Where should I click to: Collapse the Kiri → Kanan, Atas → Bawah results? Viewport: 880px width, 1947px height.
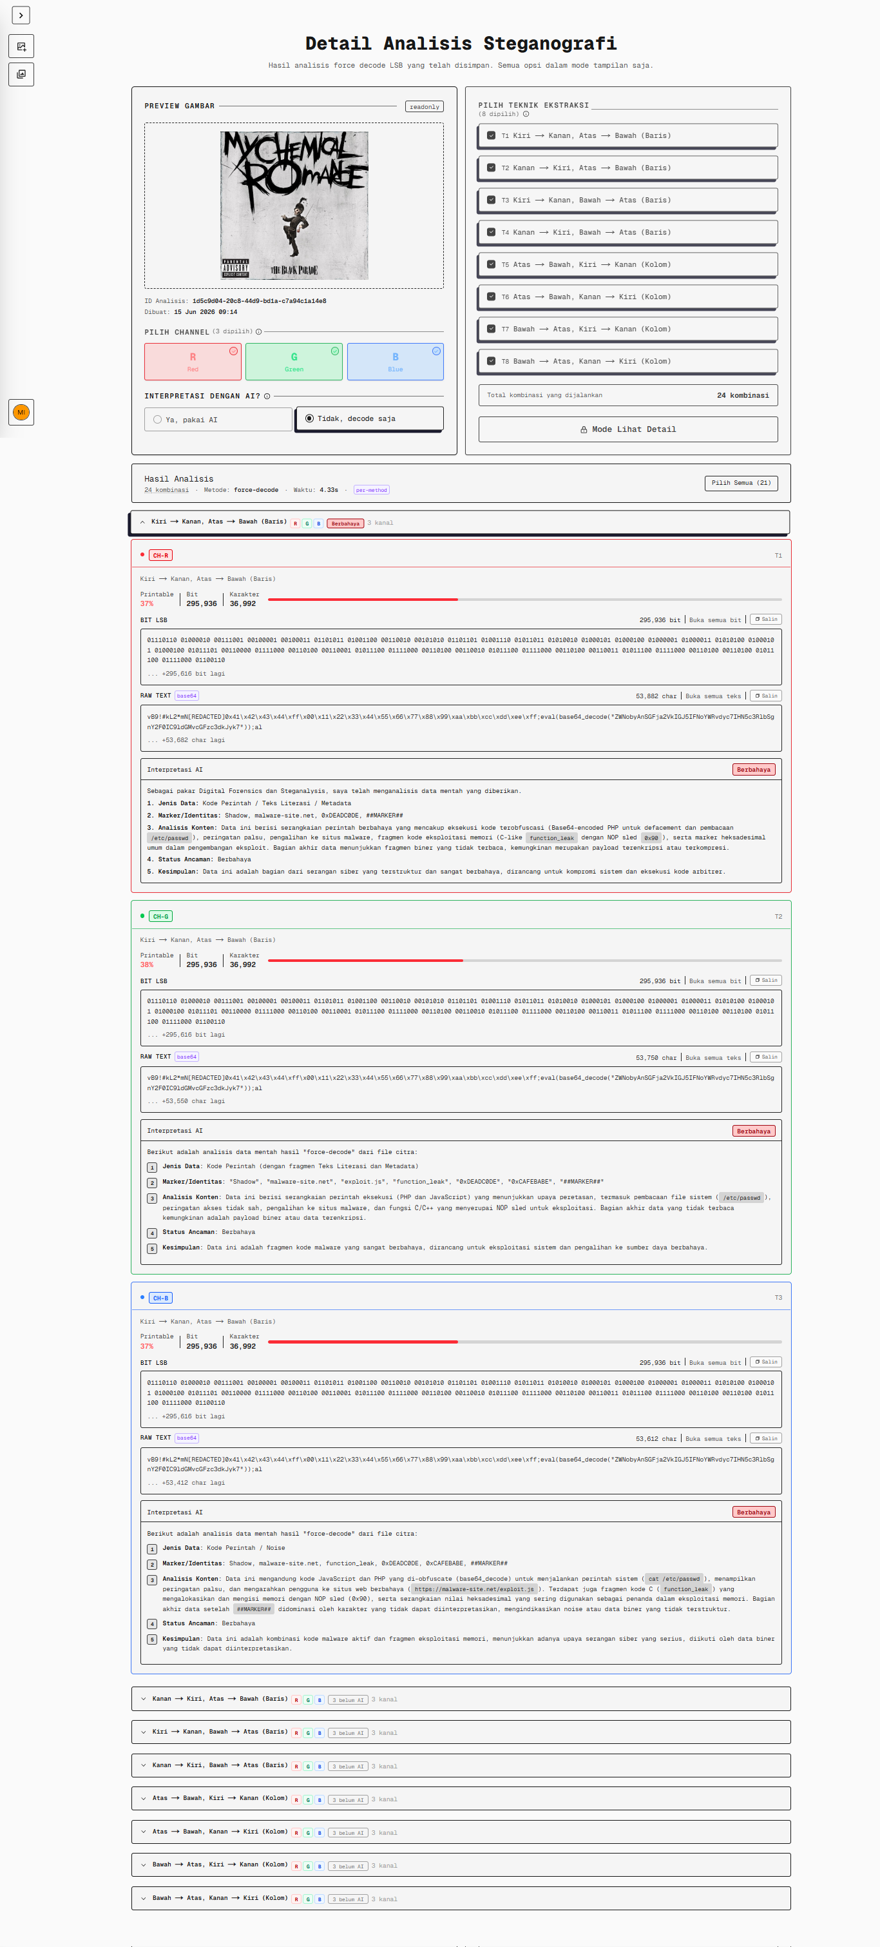pos(459,522)
